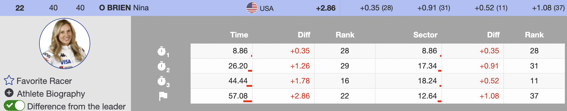Click the finish flag icon

pos(163,96)
